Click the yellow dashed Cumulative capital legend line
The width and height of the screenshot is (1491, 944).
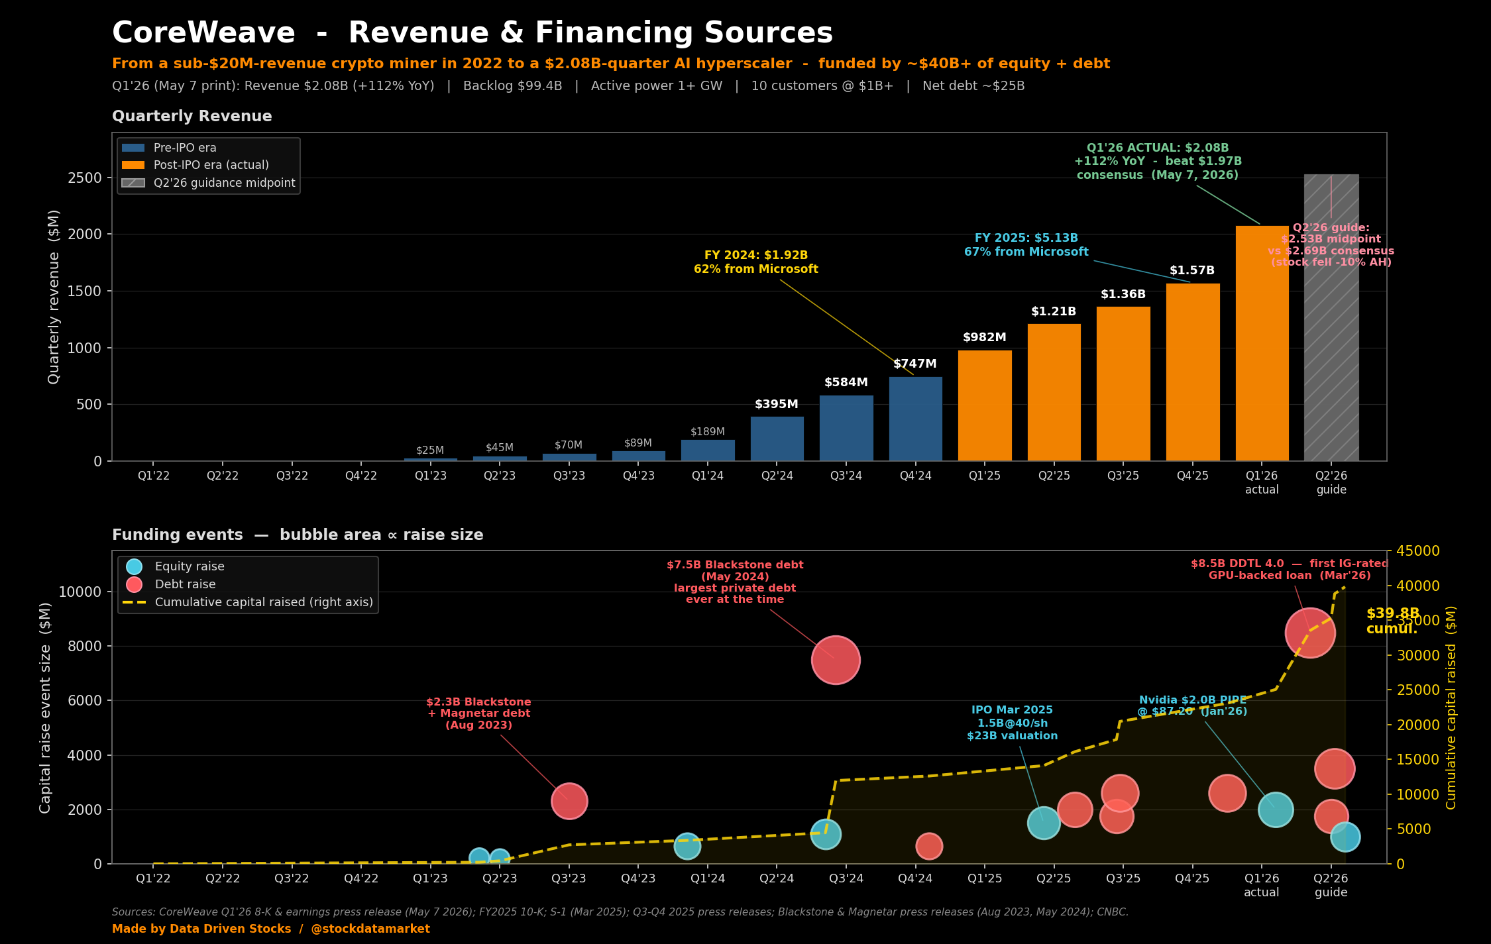pos(134,602)
